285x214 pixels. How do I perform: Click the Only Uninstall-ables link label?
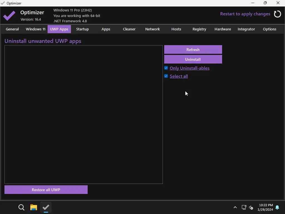(190, 68)
